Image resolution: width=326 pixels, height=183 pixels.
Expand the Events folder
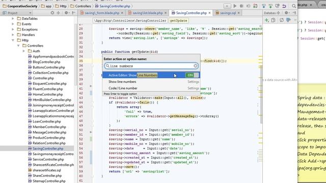[x=13, y=24]
